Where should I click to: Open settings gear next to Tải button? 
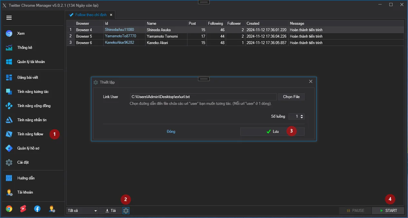pyautogui.click(x=126, y=211)
